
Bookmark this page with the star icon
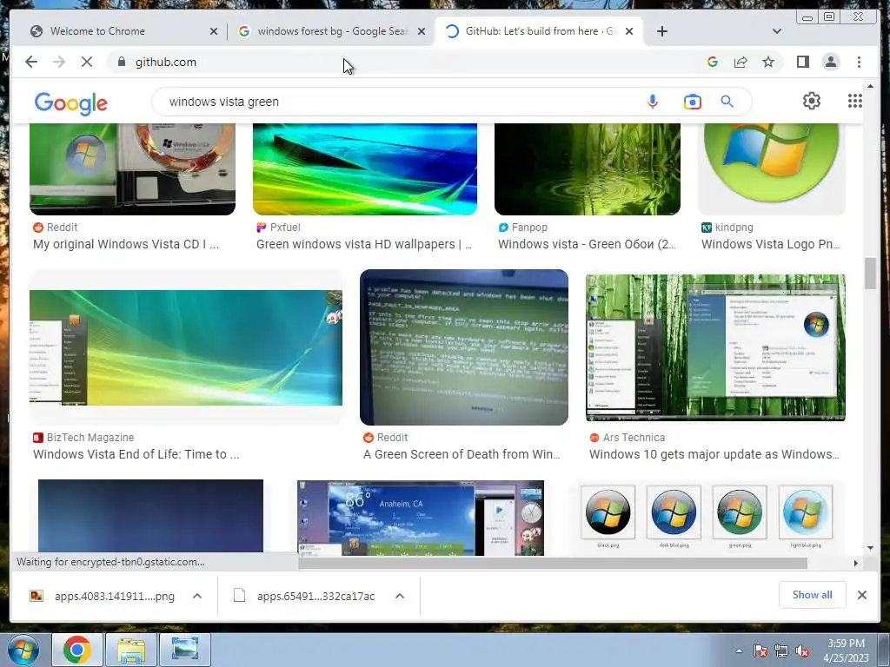pyautogui.click(x=768, y=62)
